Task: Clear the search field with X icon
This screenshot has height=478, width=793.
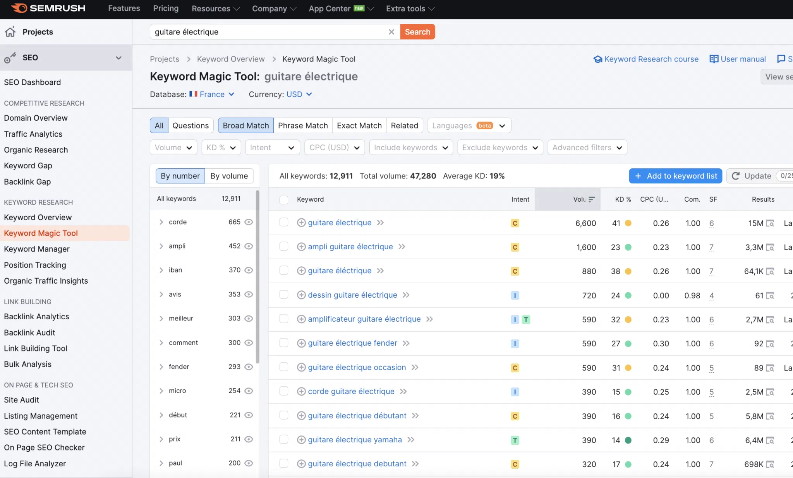Action: tap(391, 32)
